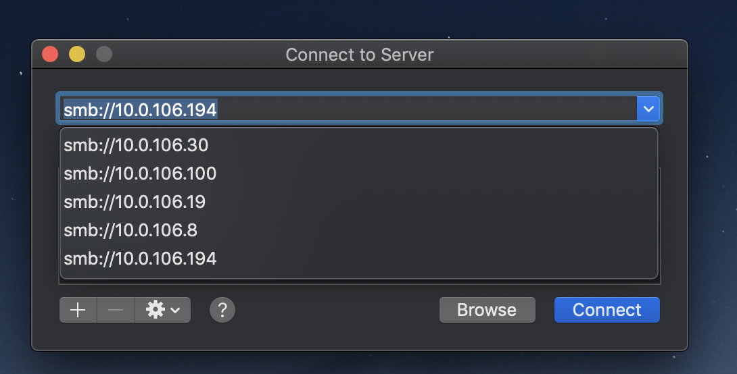The height and width of the screenshot is (374, 737).
Task: Click empty space right of smb://10.0.106.8
Action: tap(423, 230)
